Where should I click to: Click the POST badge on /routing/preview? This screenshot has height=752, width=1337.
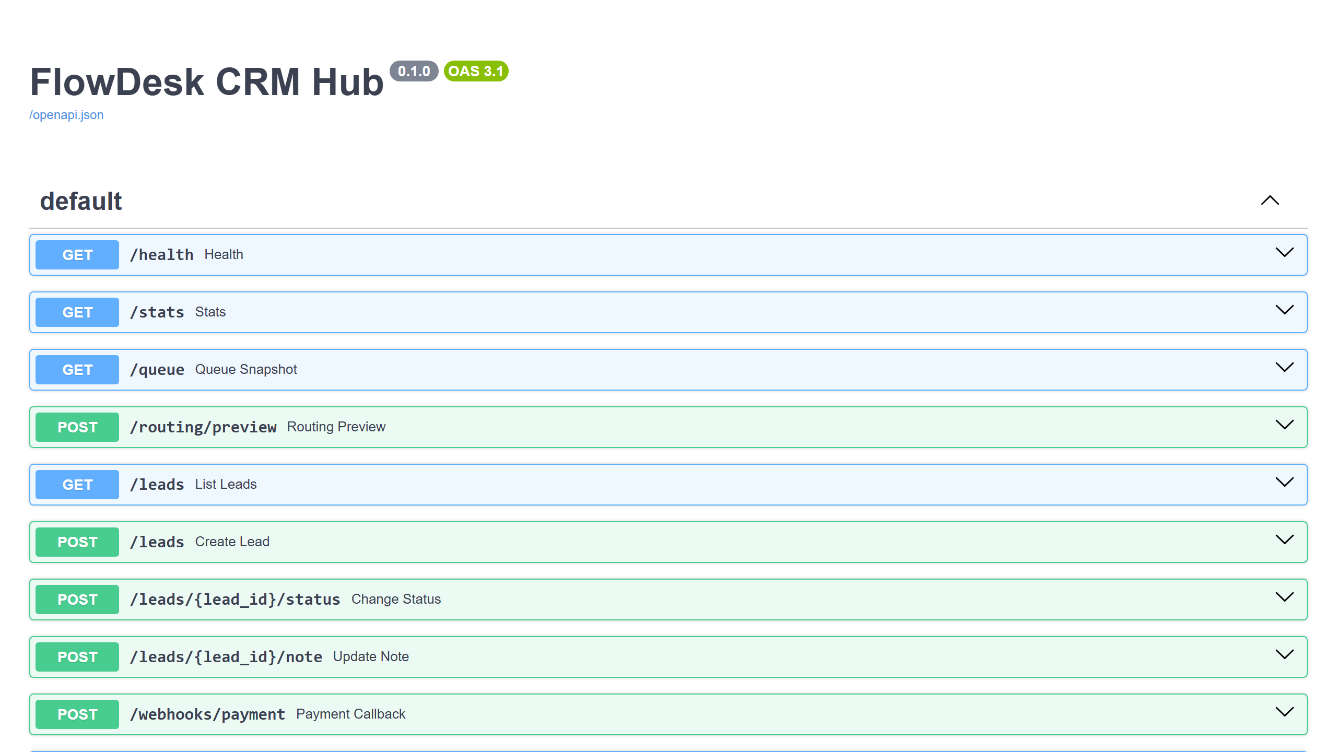coord(76,427)
